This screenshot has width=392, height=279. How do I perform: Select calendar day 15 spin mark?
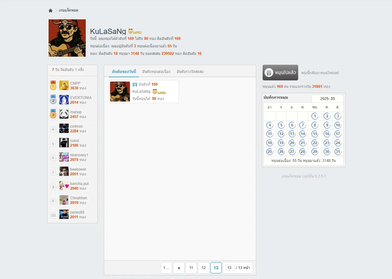click(315, 134)
